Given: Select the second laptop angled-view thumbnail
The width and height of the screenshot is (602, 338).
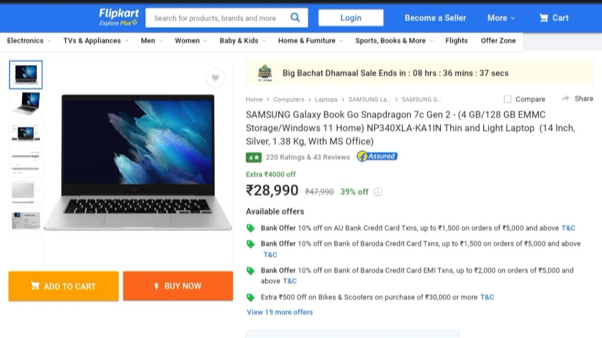Looking at the screenshot, I should 26,103.
